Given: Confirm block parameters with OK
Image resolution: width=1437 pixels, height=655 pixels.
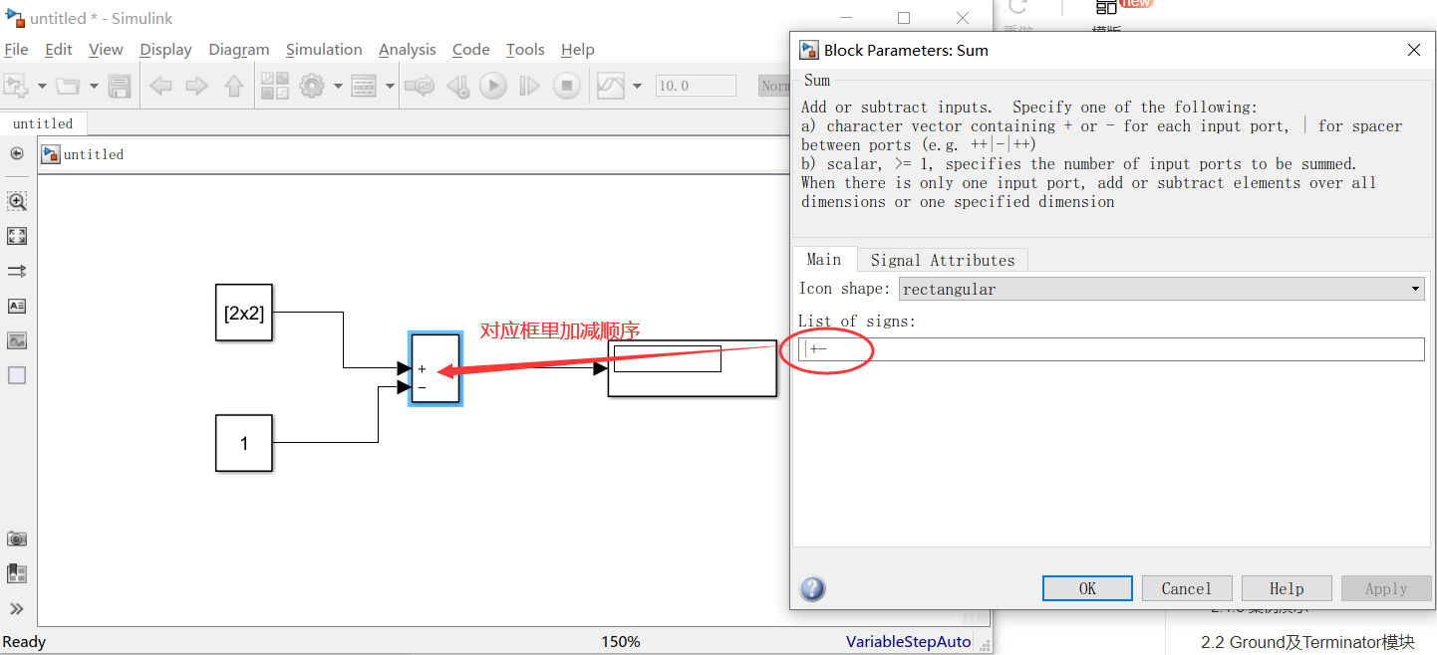Looking at the screenshot, I should (1086, 588).
